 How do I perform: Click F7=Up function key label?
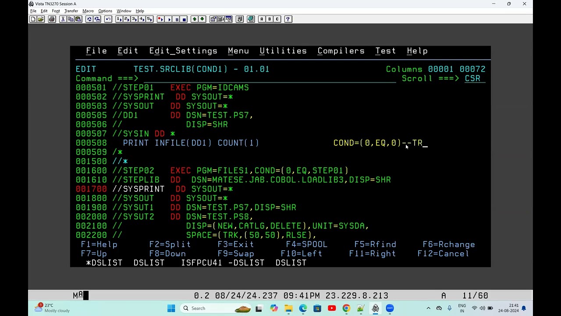coord(94,254)
